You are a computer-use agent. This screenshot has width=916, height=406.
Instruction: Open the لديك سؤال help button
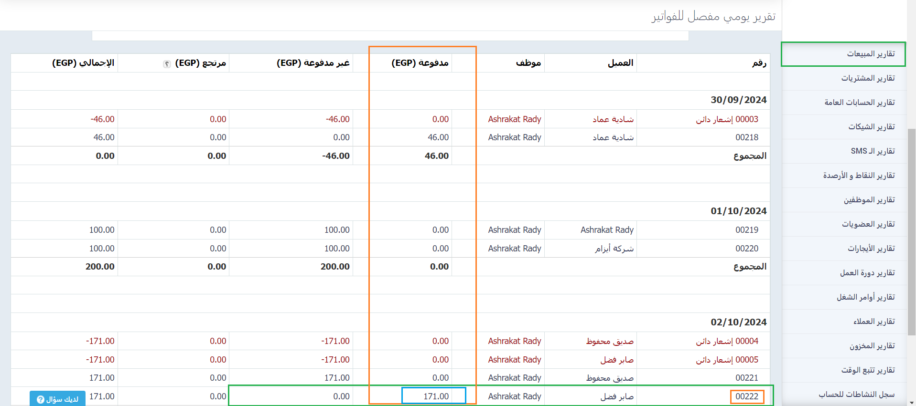(57, 399)
